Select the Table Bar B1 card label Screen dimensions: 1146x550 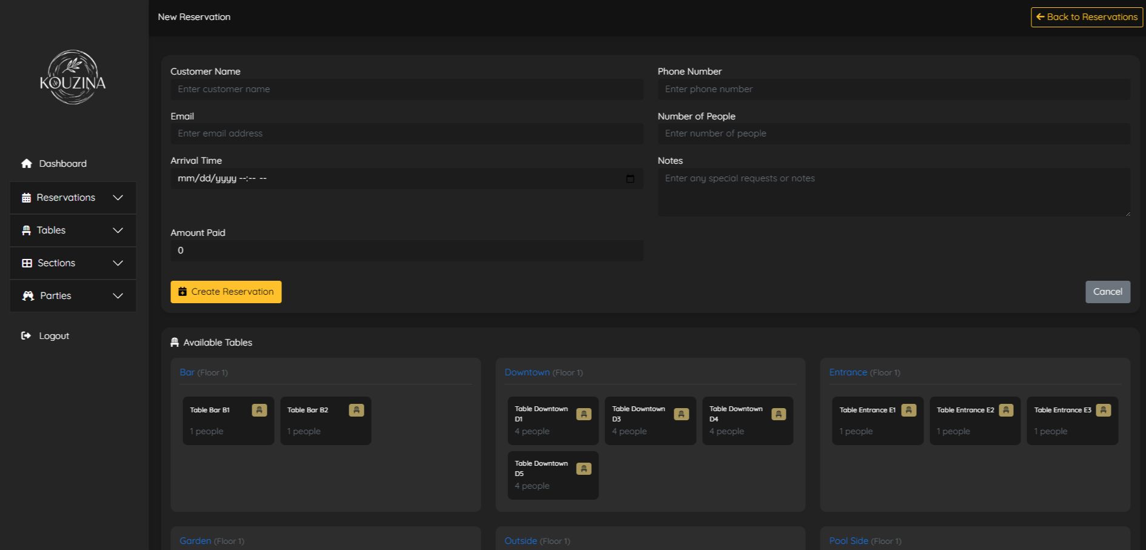(210, 411)
